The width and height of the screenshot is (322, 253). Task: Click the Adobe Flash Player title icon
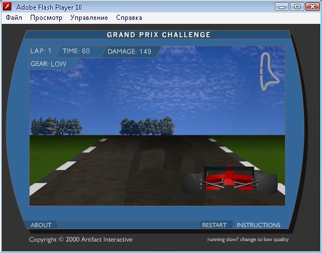[x=7, y=7]
